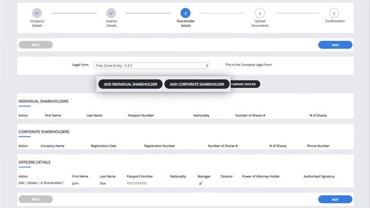The width and height of the screenshot is (370, 208).
Task: Toggle Power of Attorney Holder checkbox
Action: click(245, 183)
